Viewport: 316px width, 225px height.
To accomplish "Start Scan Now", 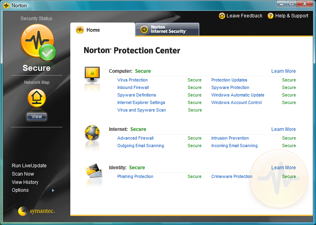I will tap(23, 174).
